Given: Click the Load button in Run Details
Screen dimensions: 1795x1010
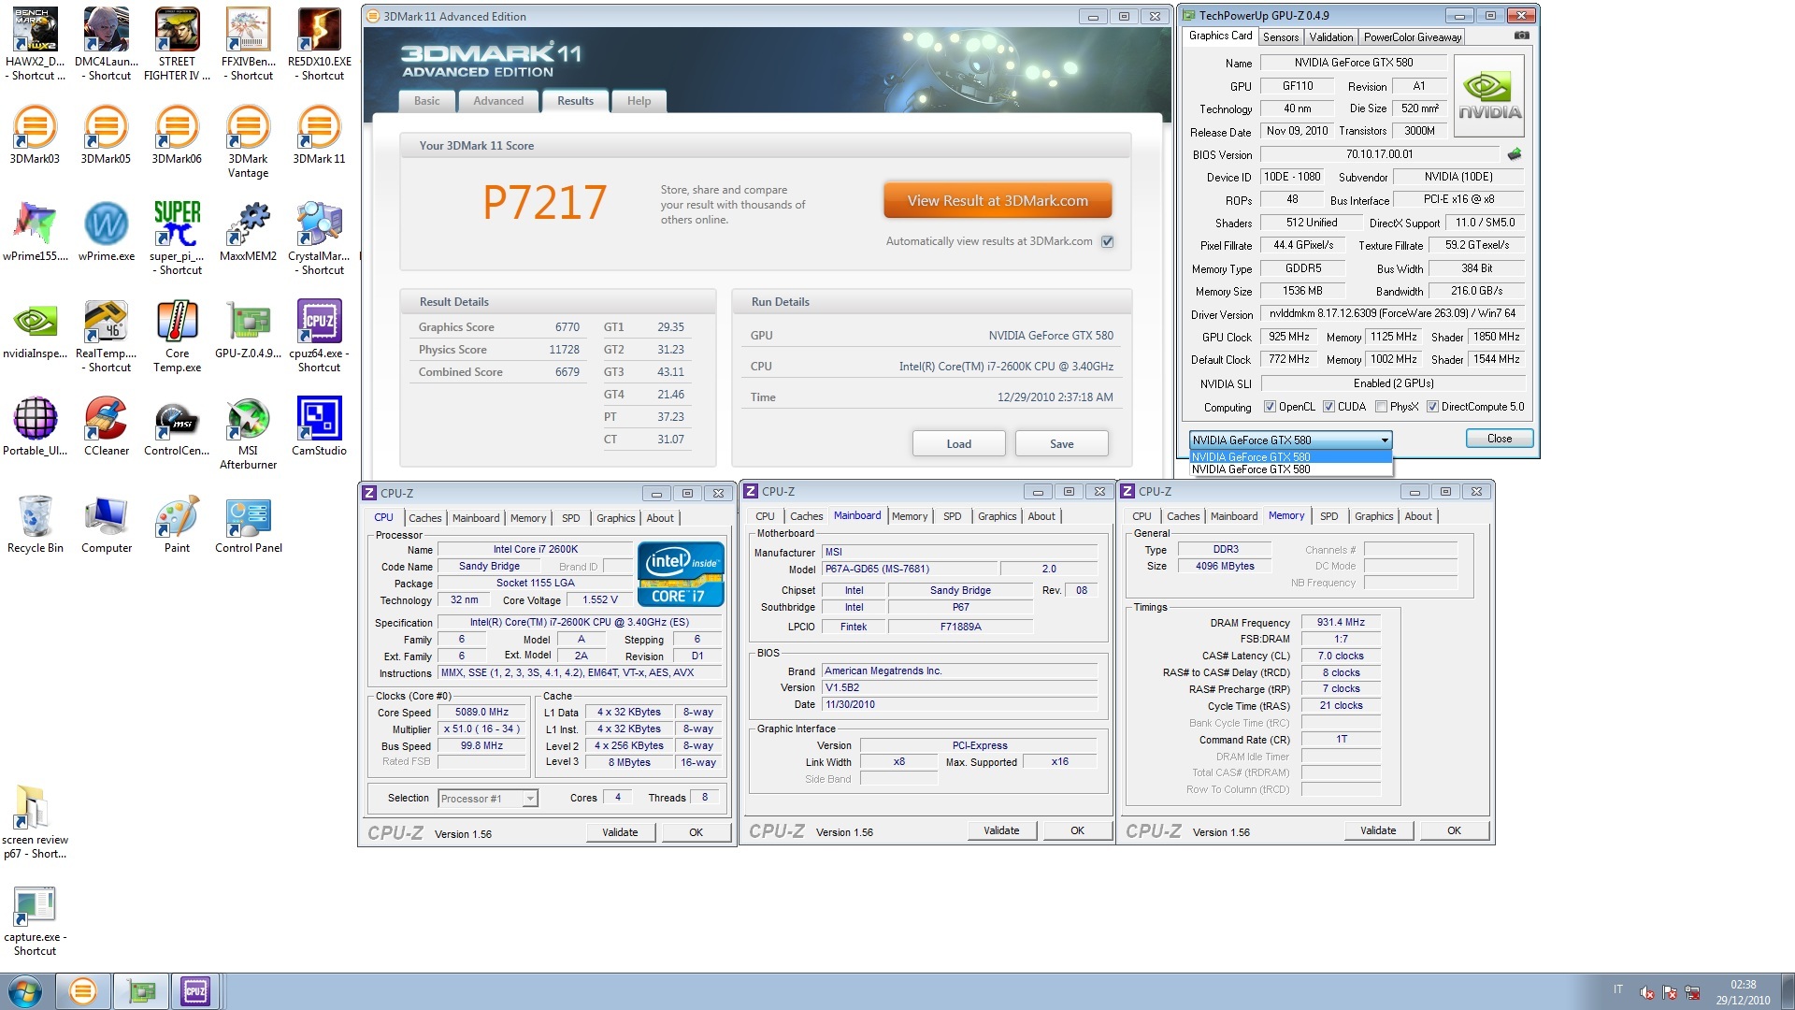Looking at the screenshot, I should click(958, 444).
